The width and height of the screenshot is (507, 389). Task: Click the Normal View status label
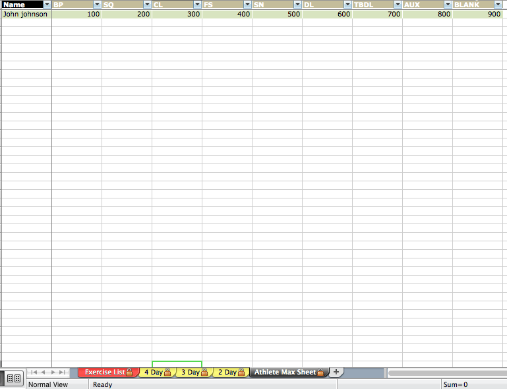click(48, 384)
